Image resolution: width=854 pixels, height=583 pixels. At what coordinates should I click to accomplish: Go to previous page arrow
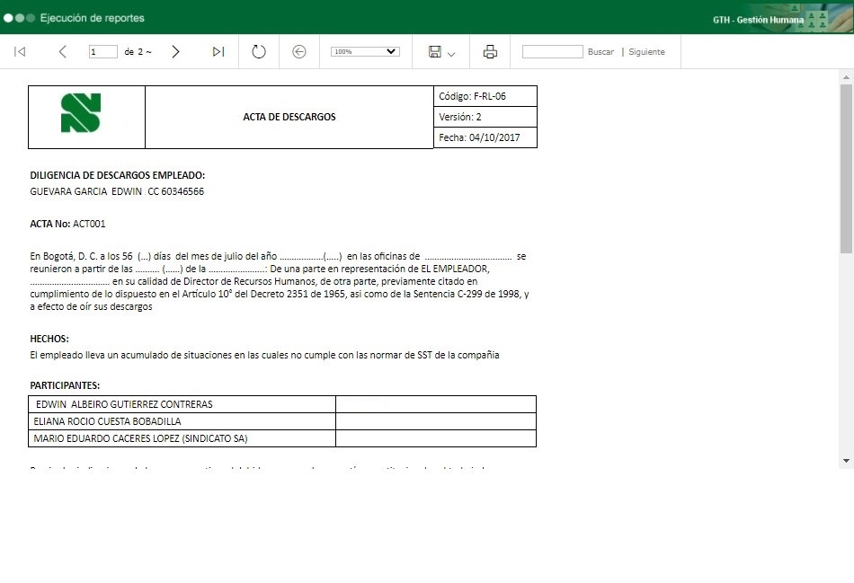pos(63,52)
